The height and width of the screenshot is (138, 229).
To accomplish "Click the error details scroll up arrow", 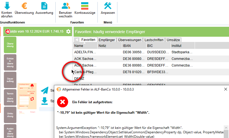I will coord(226,128).
